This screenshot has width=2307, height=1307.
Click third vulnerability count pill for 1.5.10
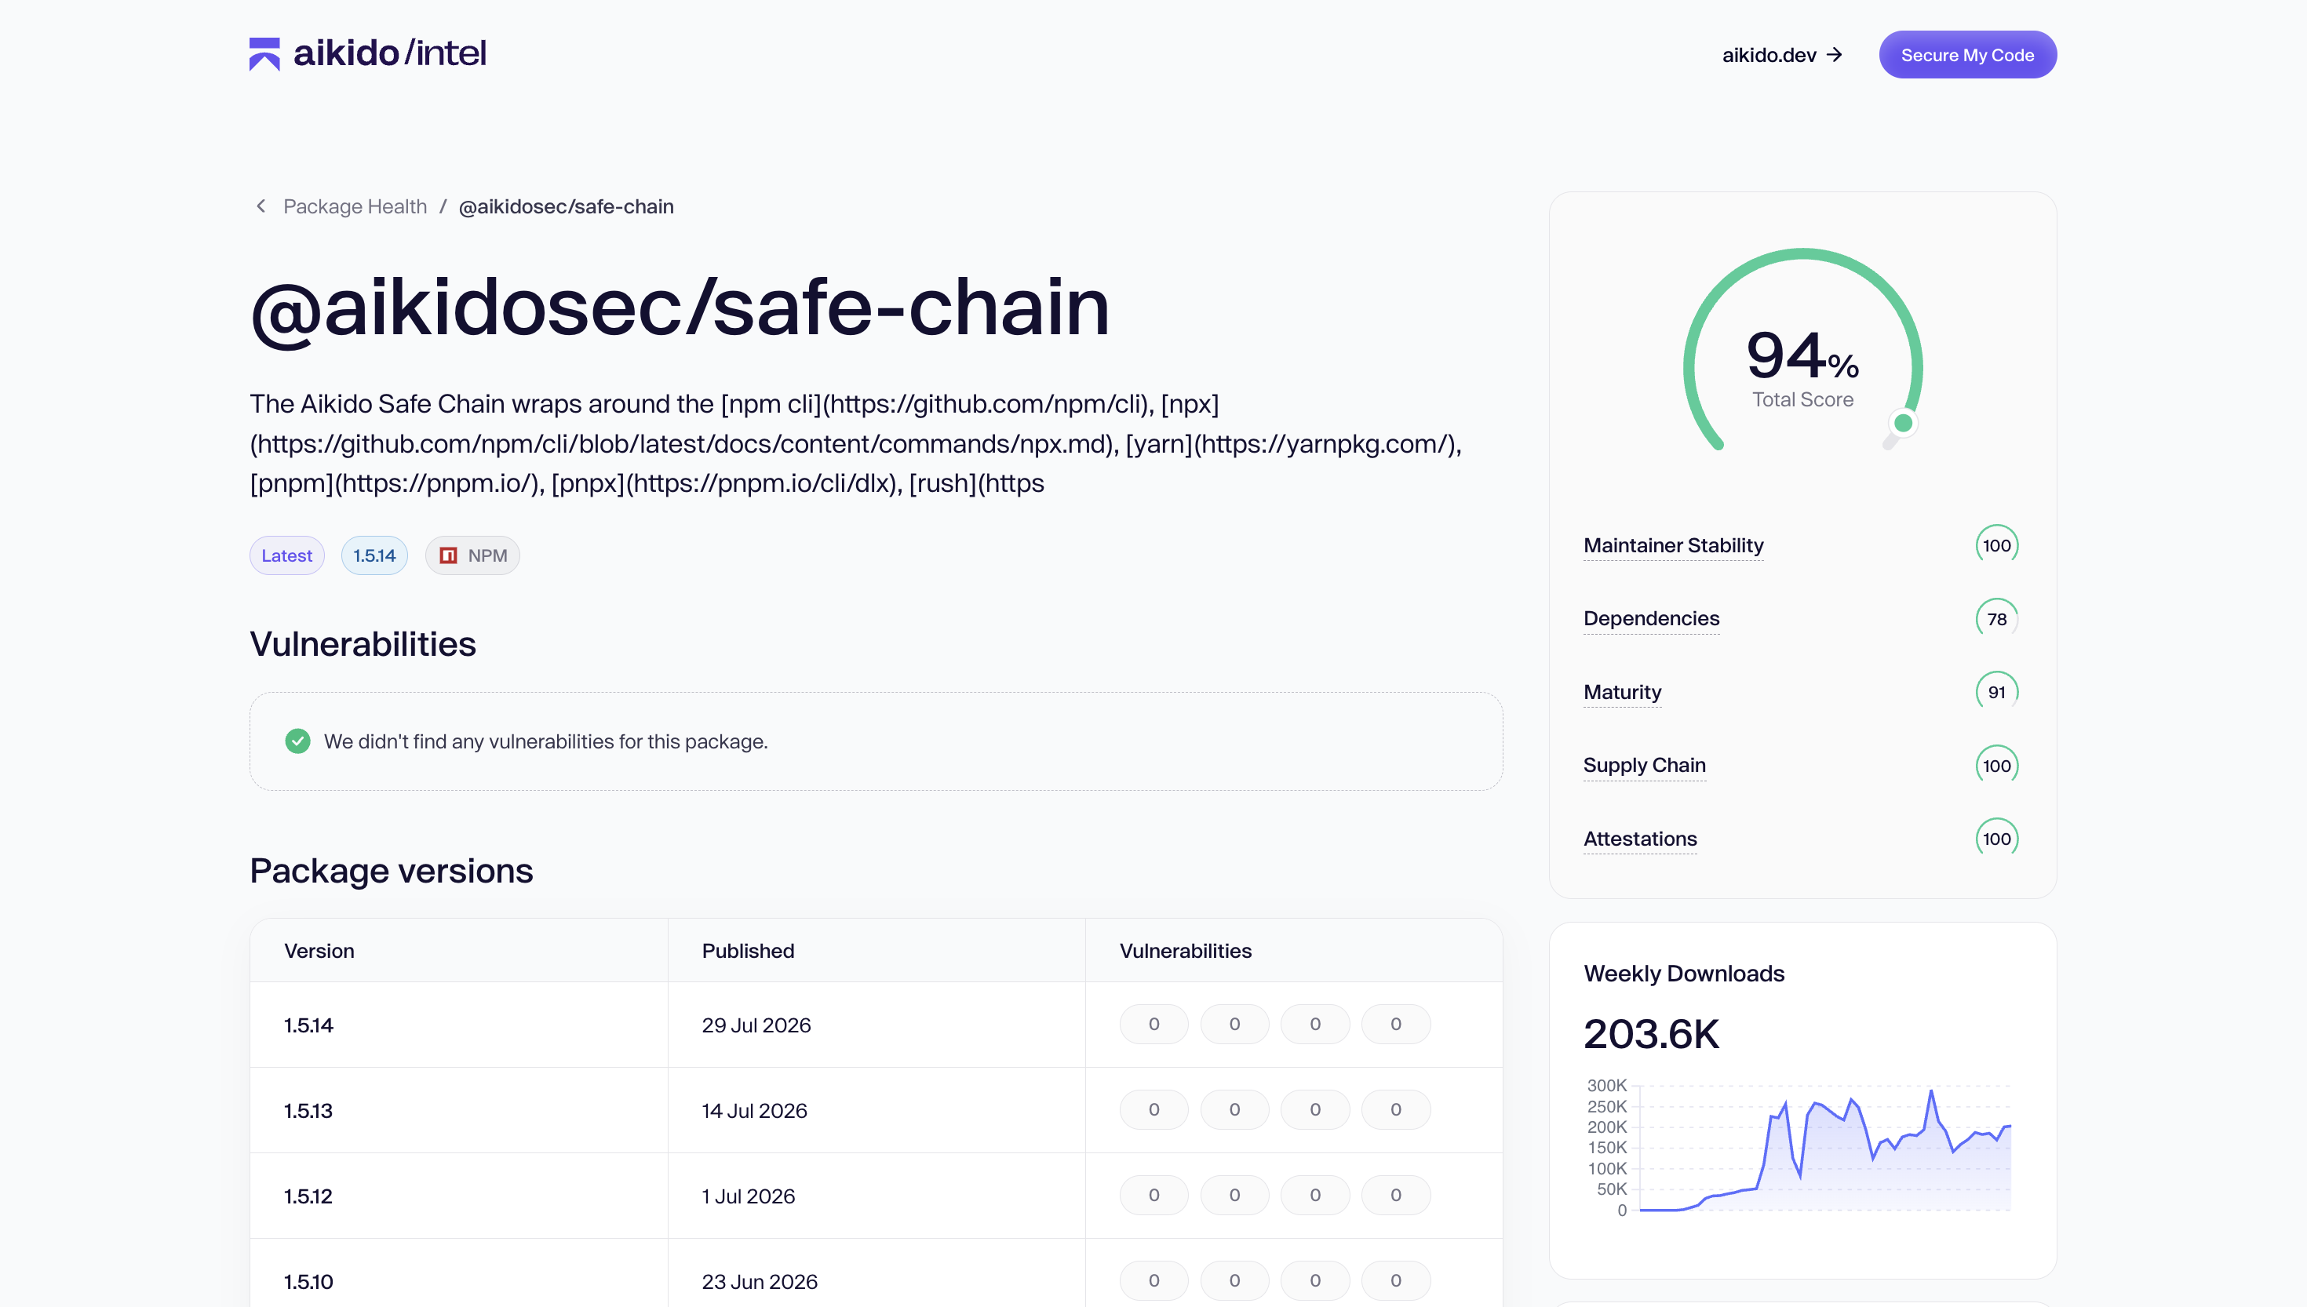(x=1315, y=1281)
